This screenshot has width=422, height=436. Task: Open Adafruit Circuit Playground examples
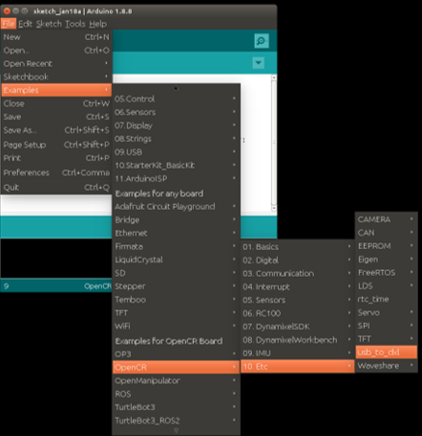coord(177,207)
